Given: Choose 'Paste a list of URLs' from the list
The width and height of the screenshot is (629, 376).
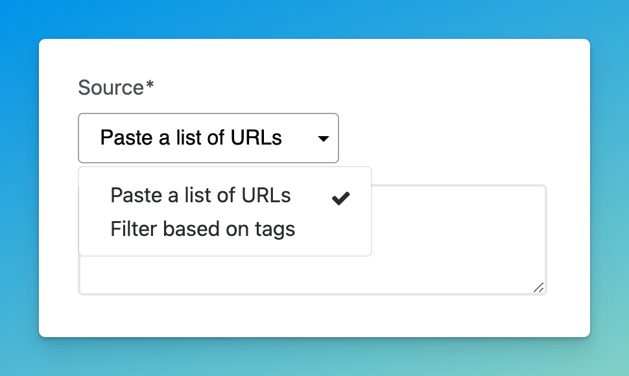Looking at the screenshot, I should [200, 195].
